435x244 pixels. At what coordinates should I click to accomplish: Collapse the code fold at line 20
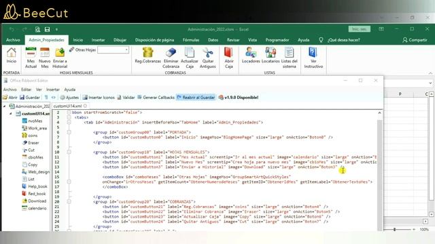[69, 202]
